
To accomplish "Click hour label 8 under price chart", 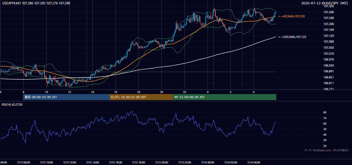I will 23,92.
